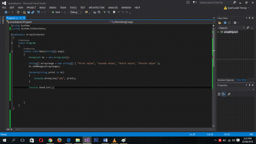Image resolution: width=256 pixels, height=144 pixels.
Task: Click the Property Pages wrench icon
Action: [x=229, y=94]
